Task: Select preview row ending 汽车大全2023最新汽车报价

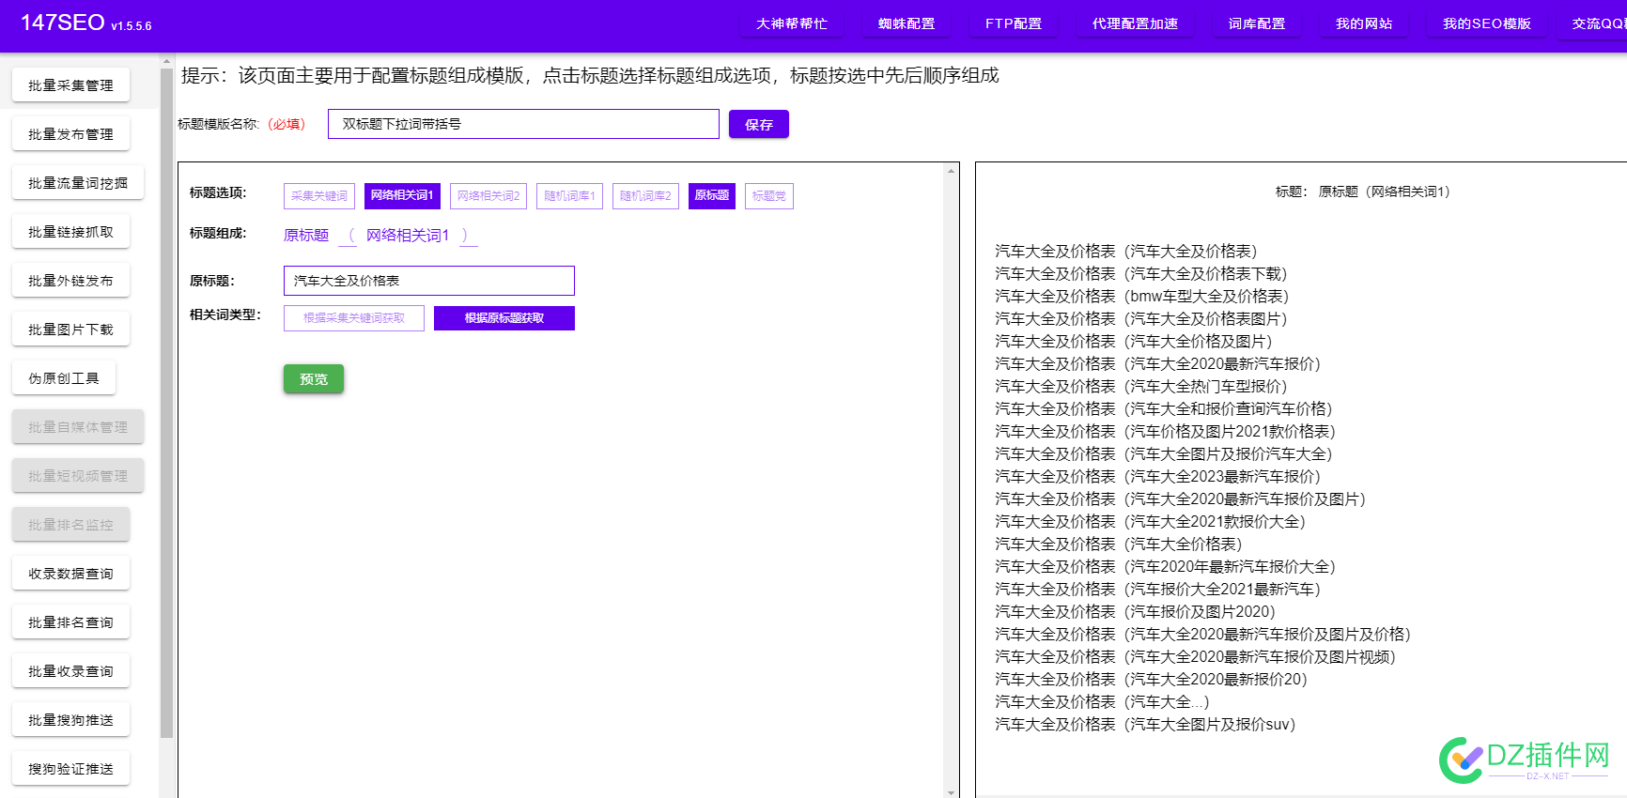Action: pos(1158,477)
